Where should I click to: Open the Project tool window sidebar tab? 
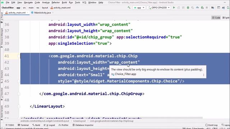2,18
